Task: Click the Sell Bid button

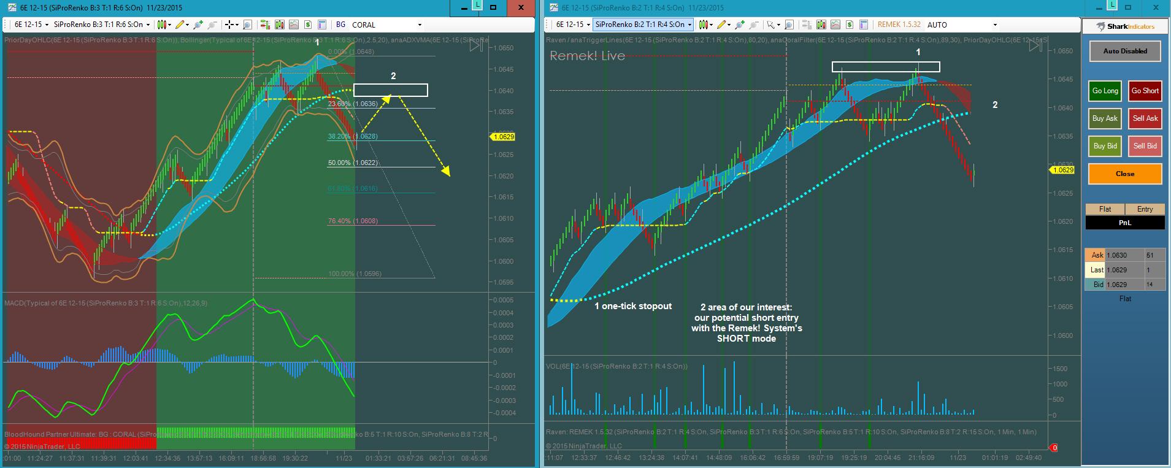Action: coord(1145,146)
